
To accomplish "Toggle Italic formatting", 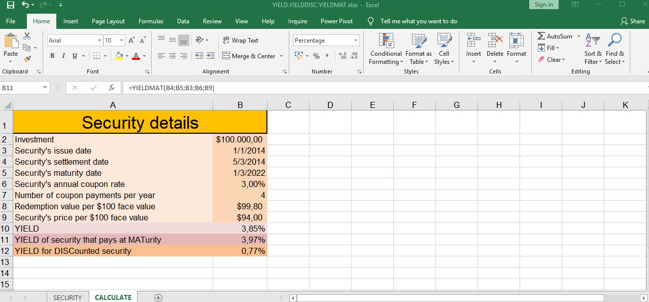I will tap(63, 56).
